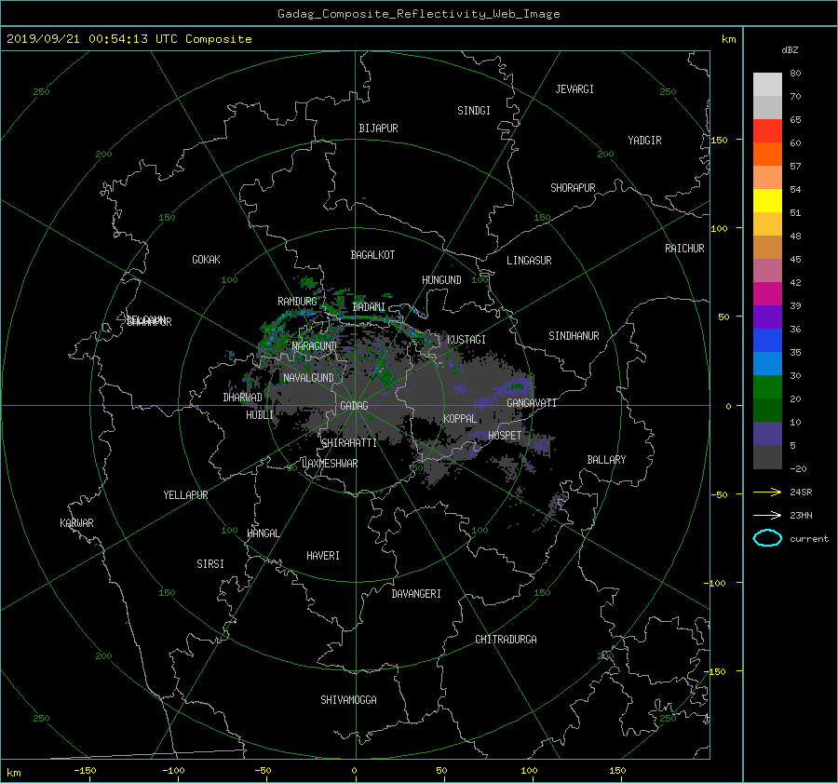Click the 'dBZ' legend heading
Image resolution: width=838 pixels, height=783 pixels.
coord(790,49)
